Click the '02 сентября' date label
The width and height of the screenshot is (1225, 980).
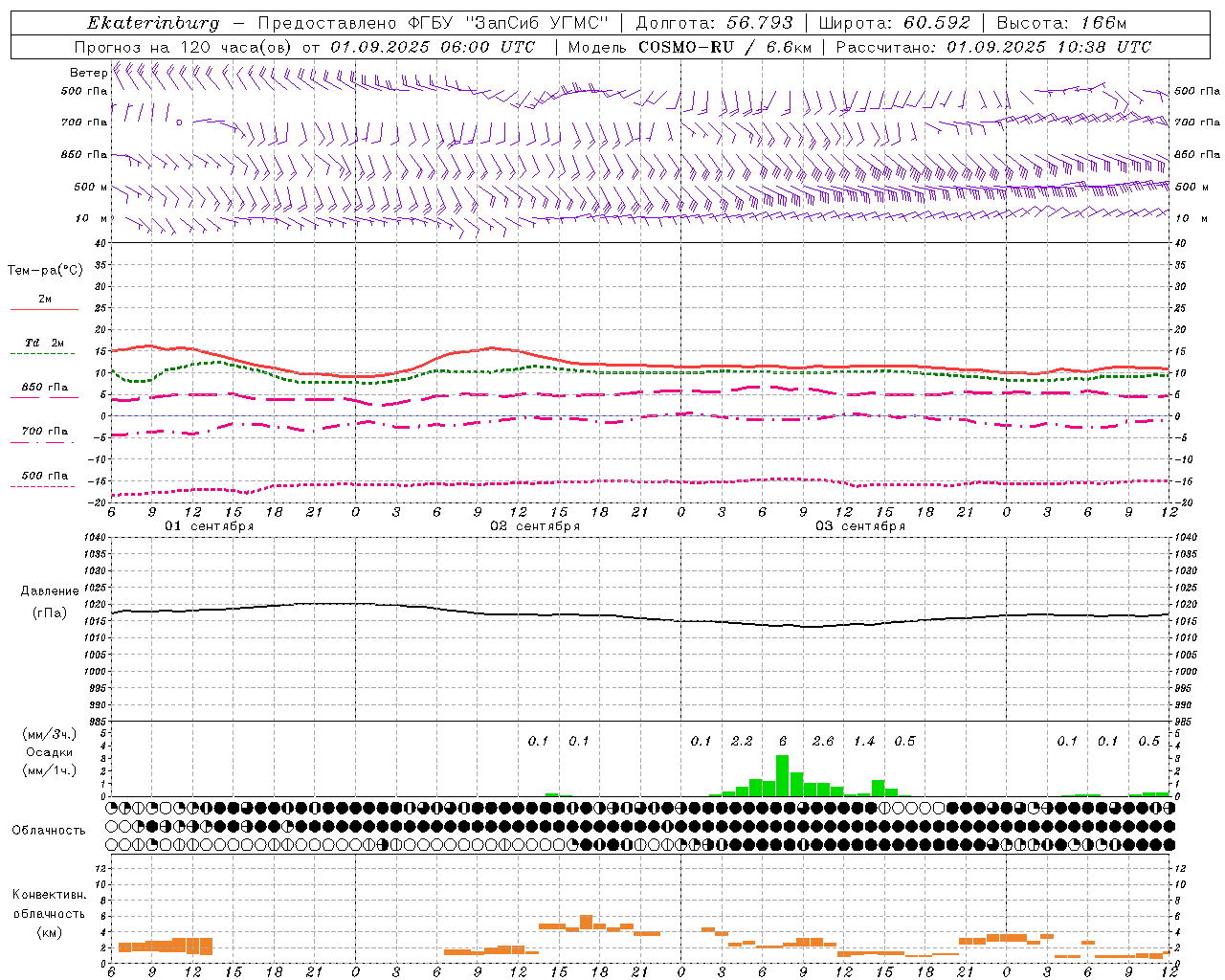(535, 525)
